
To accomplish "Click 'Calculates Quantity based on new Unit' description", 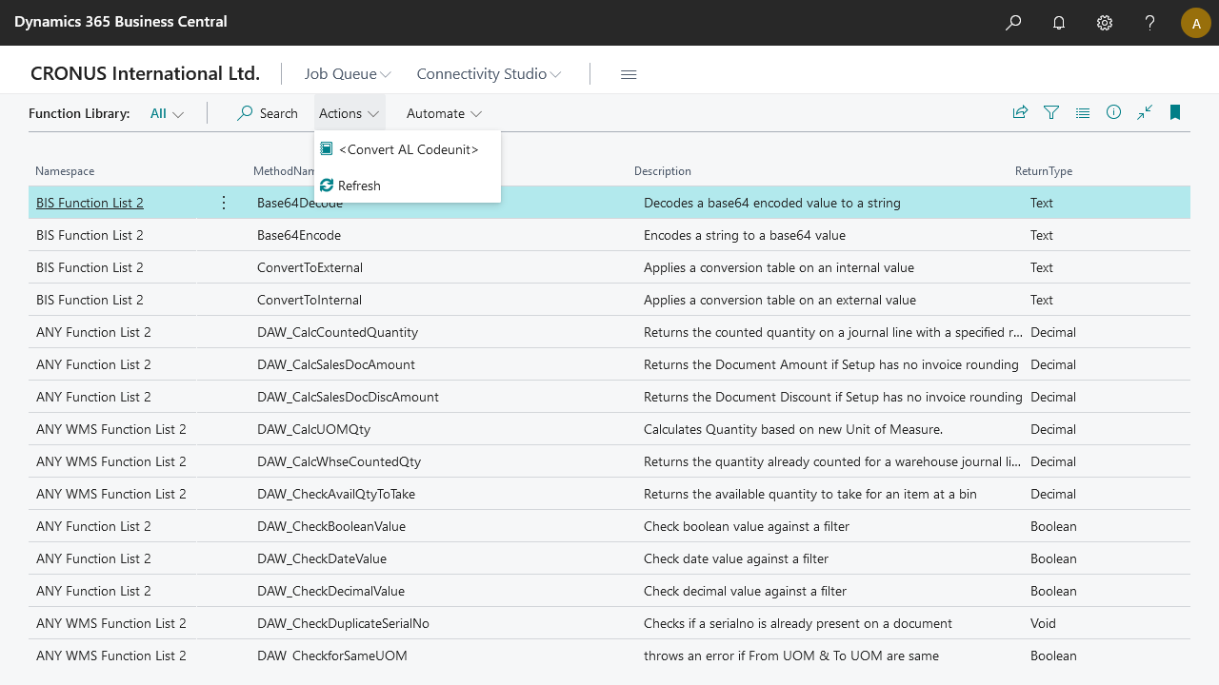I will pyautogui.click(x=793, y=429).
